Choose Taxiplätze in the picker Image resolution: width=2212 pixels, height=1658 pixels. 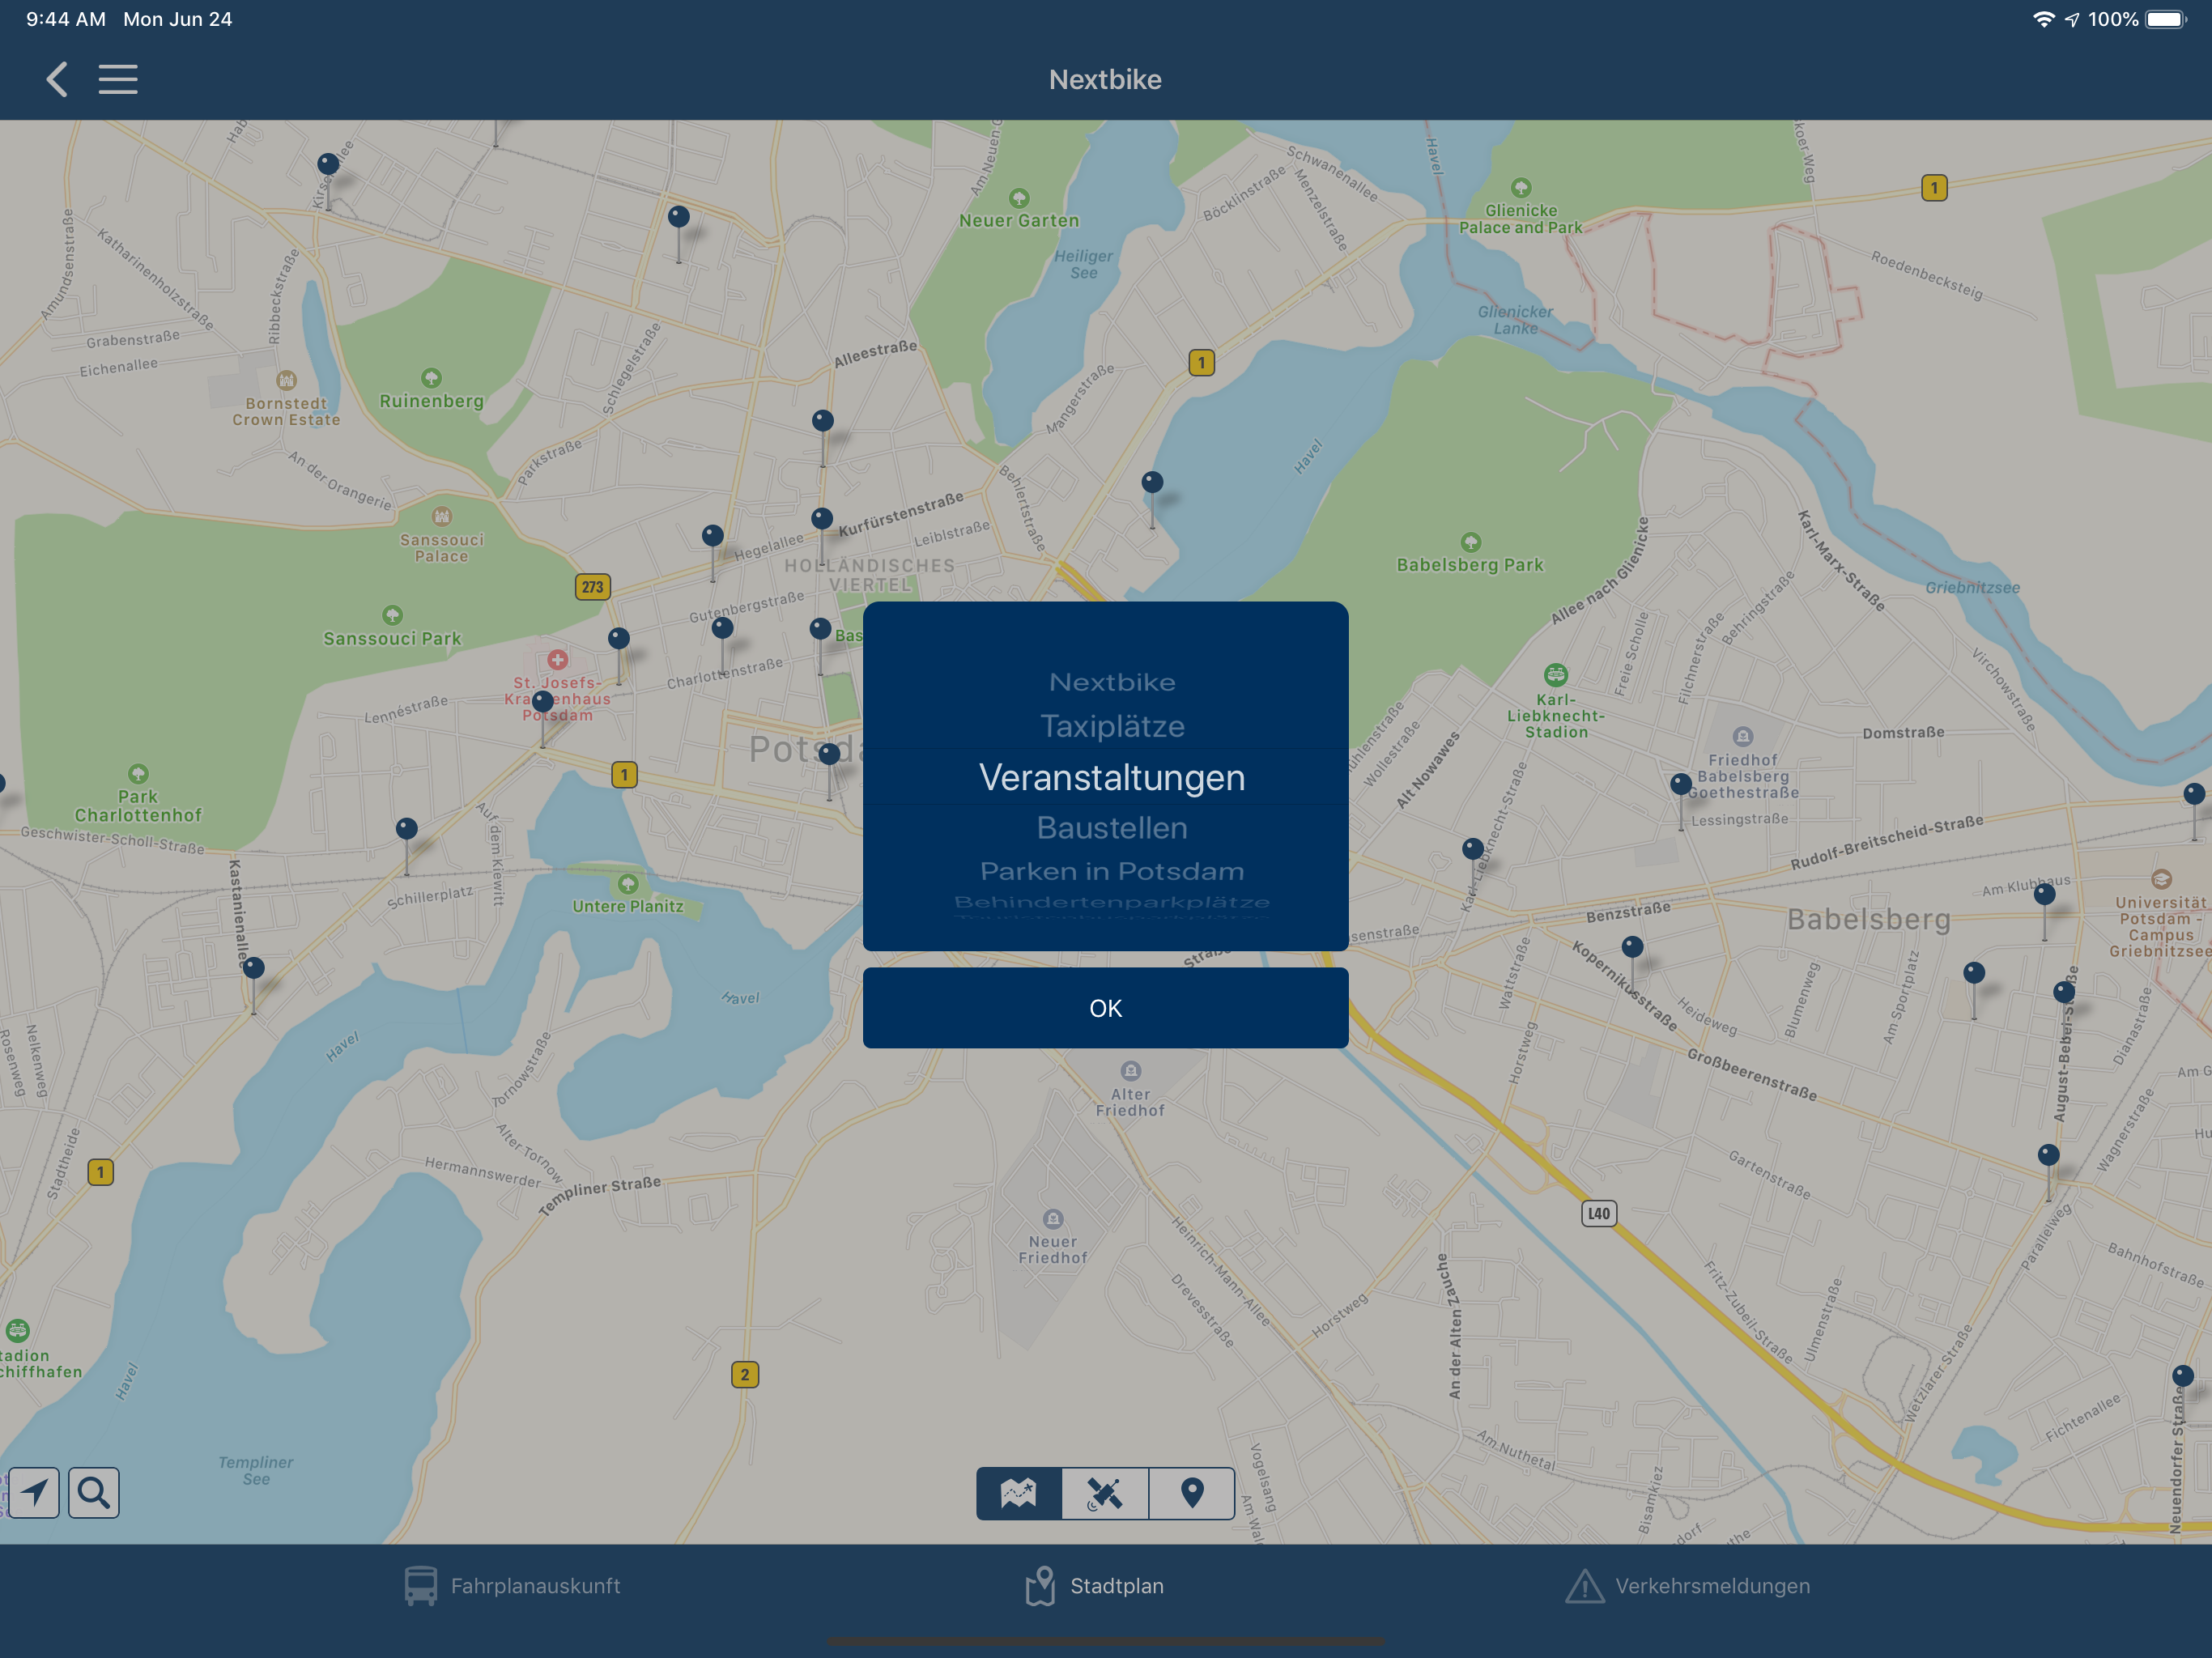[x=1112, y=726]
